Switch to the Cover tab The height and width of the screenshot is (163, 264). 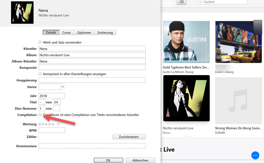click(67, 33)
